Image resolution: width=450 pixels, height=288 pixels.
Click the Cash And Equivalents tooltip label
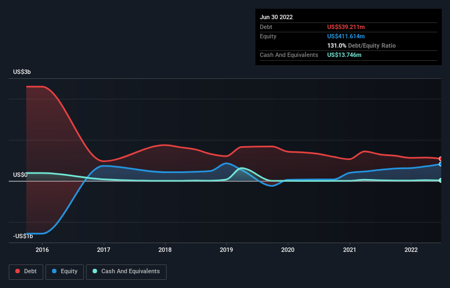point(289,55)
